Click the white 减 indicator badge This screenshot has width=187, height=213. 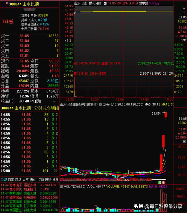tap(159, 182)
